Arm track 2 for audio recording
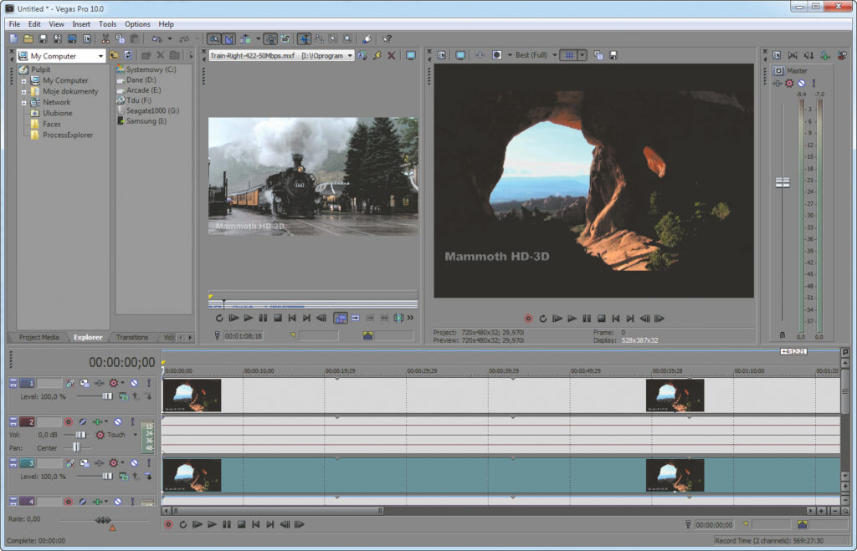857x551 pixels. click(69, 422)
